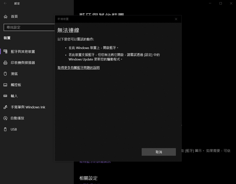Image resolution: width=236 pixels, height=184 pixels.
Task: Open USB settings page
Action: click(14, 129)
